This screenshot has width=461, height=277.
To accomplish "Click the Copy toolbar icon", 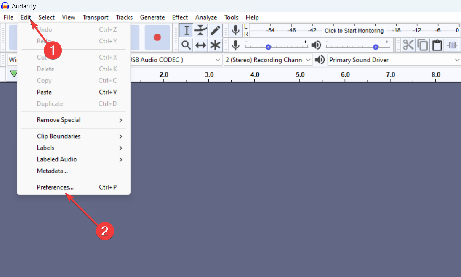I will (423, 45).
